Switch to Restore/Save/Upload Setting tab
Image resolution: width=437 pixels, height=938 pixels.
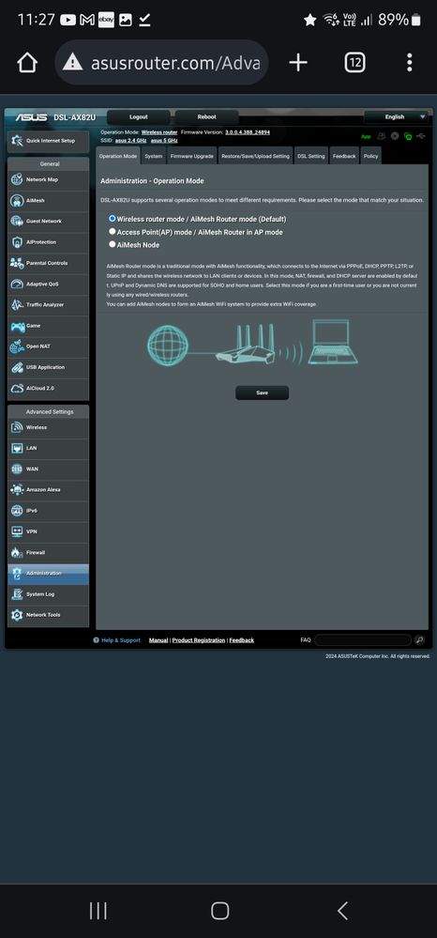coord(255,156)
